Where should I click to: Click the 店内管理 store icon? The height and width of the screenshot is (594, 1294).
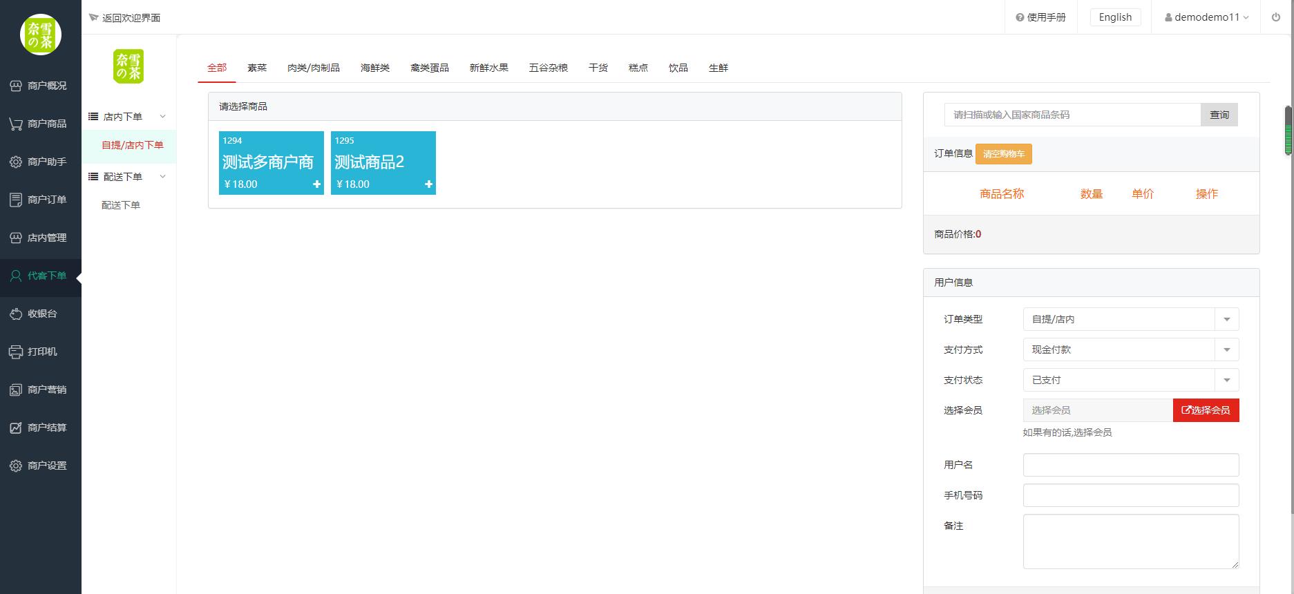[x=15, y=238]
